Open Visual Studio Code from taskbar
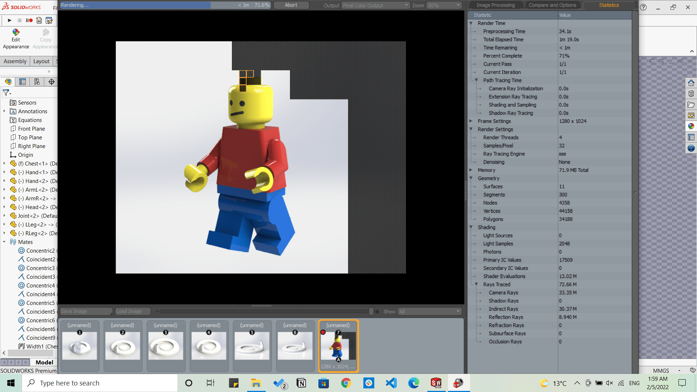The width and height of the screenshot is (697, 392). tap(391, 383)
